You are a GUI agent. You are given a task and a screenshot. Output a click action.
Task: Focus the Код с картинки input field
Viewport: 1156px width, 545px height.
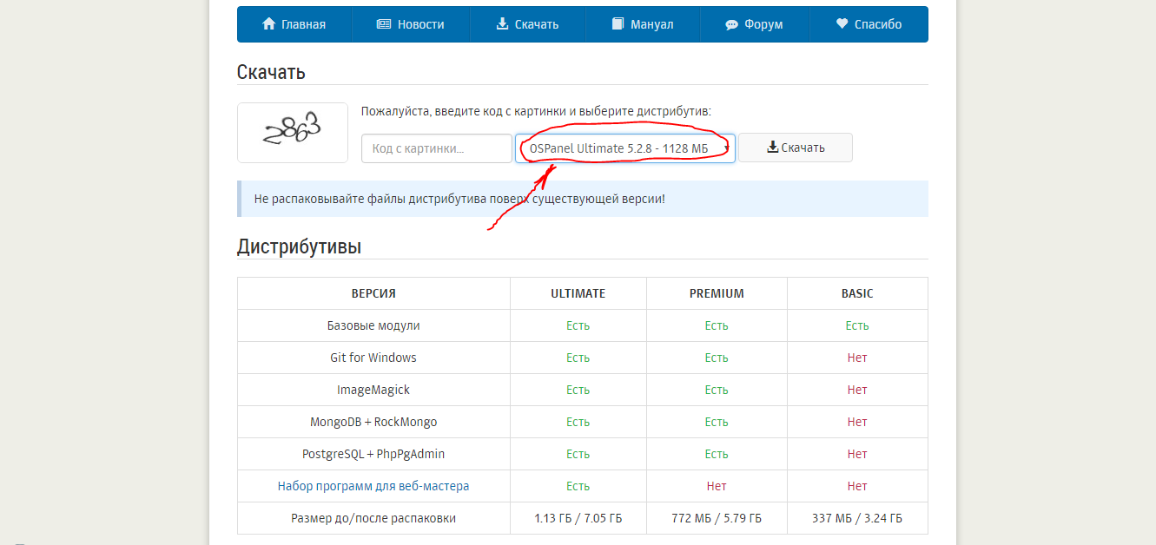pyautogui.click(x=436, y=148)
